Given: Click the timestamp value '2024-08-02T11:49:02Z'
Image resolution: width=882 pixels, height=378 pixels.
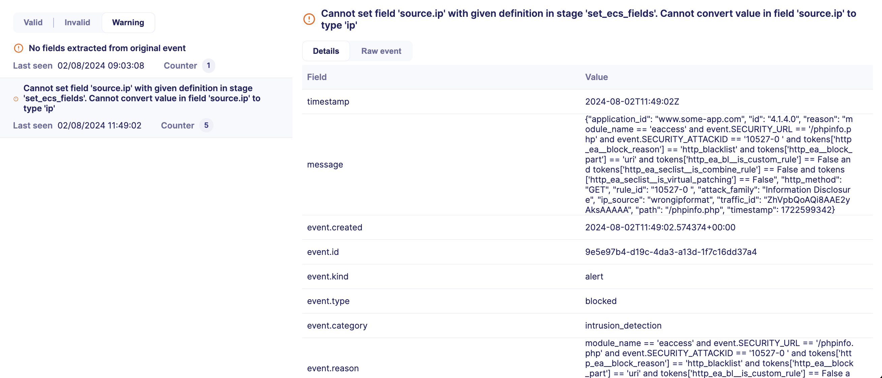Looking at the screenshot, I should click(632, 102).
